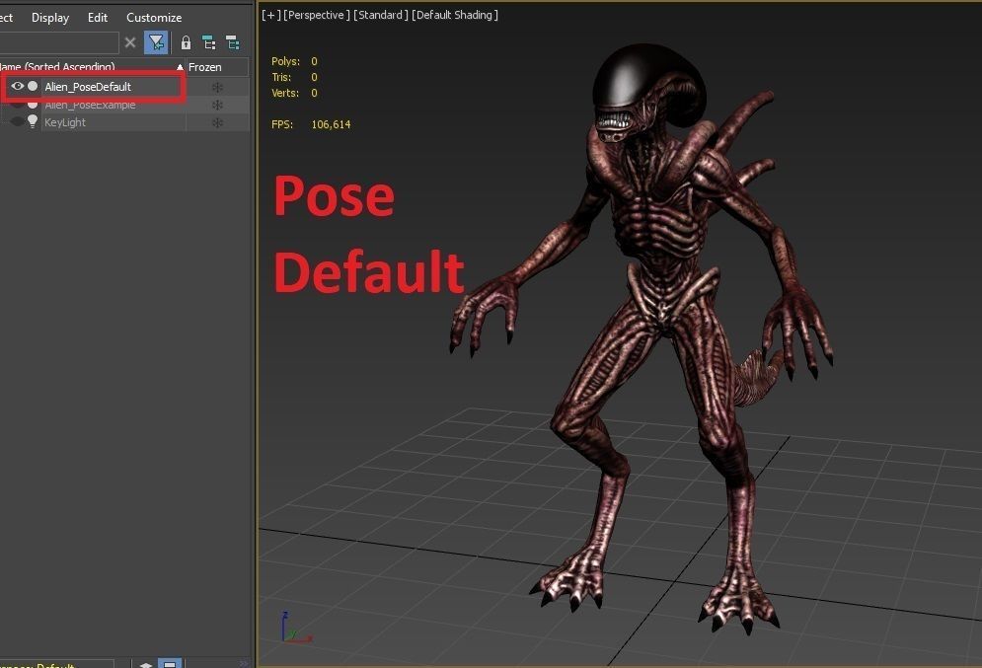
Task: Click the Polys: 0 statistic text
Action: coord(294,61)
